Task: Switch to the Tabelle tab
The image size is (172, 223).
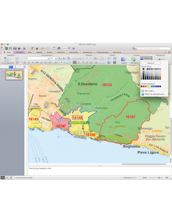Action: tap(39, 52)
